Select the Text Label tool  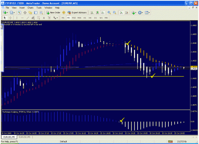pos(49,18)
